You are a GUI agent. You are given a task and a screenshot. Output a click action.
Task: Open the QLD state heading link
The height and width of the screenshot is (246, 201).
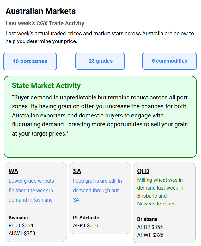[143, 171]
